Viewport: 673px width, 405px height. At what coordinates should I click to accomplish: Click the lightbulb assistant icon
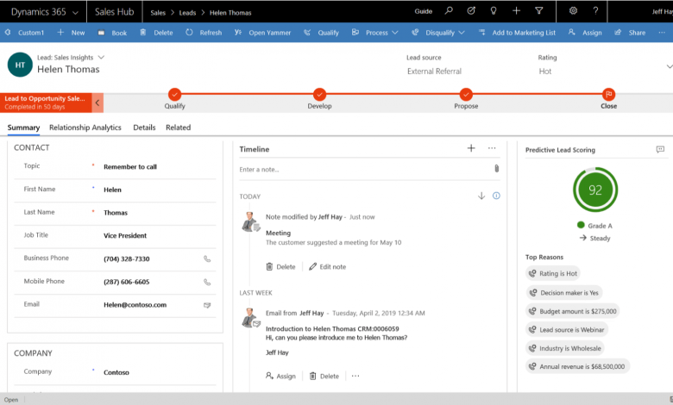(x=494, y=10)
